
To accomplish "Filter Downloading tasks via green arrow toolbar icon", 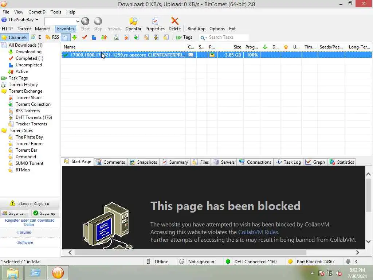I will tap(74, 37).
